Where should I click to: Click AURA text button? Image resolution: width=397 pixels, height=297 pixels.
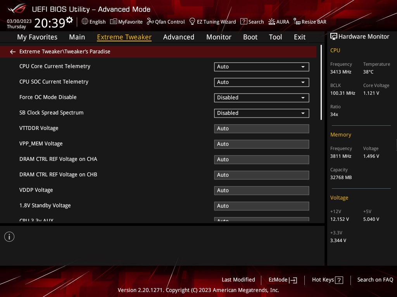[283, 22]
